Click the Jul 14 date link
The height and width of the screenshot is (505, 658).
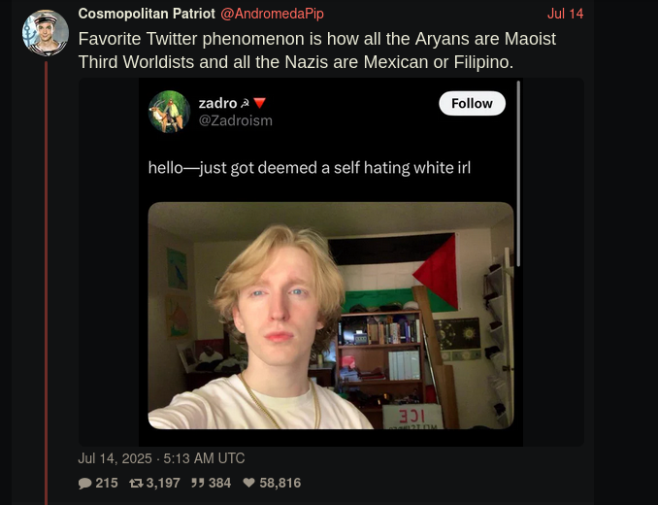tap(565, 14)
